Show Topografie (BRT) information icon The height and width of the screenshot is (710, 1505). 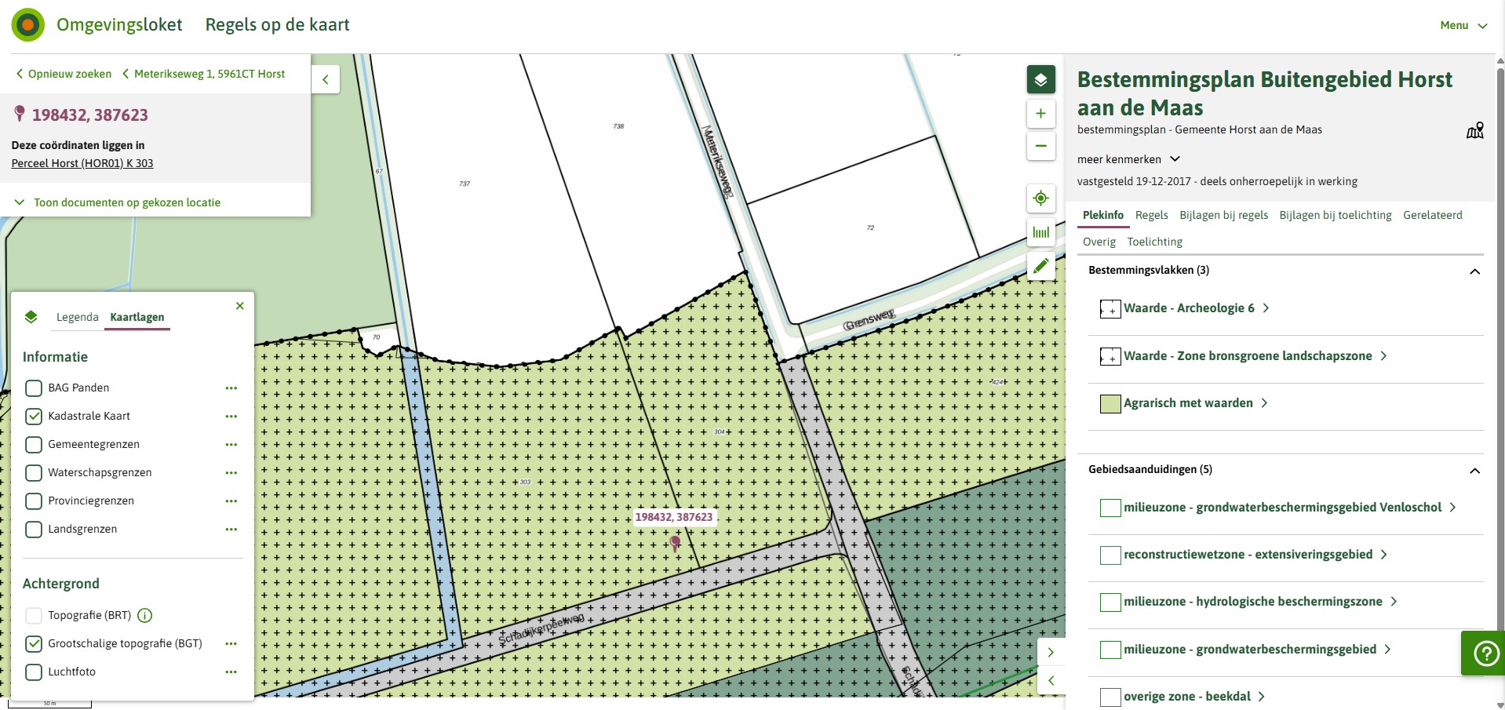coord(144,616)
